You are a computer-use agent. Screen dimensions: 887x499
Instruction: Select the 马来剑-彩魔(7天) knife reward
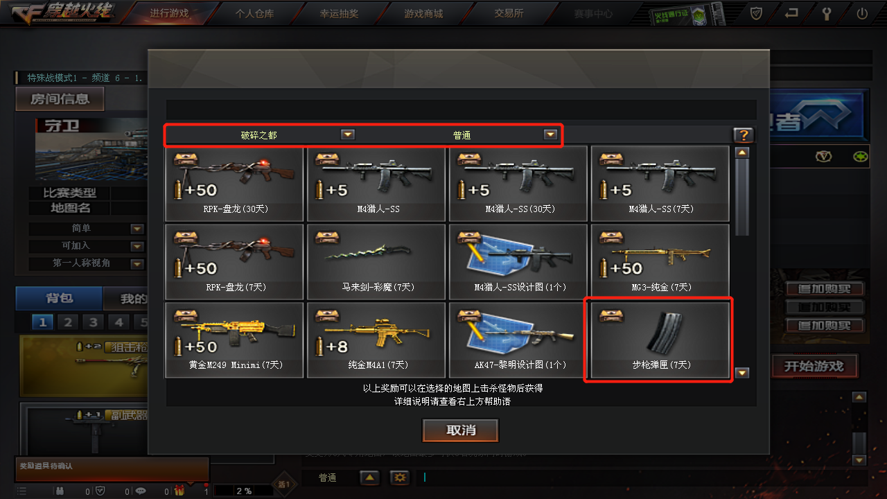click(376, 261)
